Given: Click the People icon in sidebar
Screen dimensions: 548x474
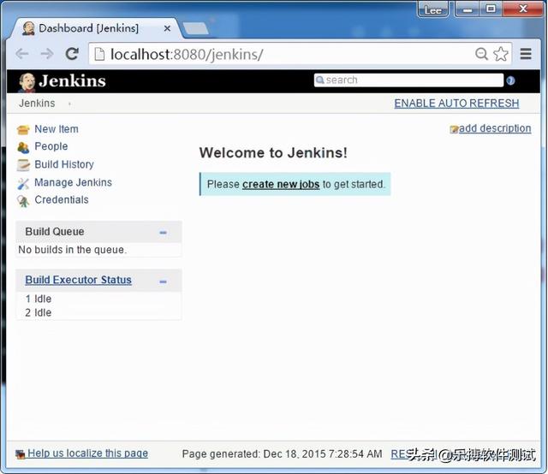Looking at the screenshot, I should [23, 147].
